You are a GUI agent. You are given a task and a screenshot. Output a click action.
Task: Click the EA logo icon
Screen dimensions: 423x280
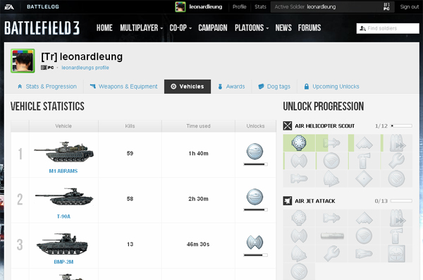9,7
